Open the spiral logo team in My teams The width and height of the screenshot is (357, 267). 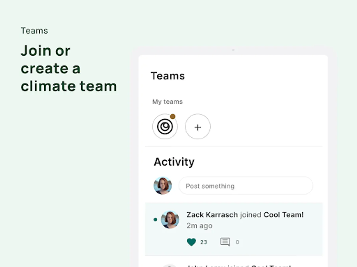coord(165,127)
